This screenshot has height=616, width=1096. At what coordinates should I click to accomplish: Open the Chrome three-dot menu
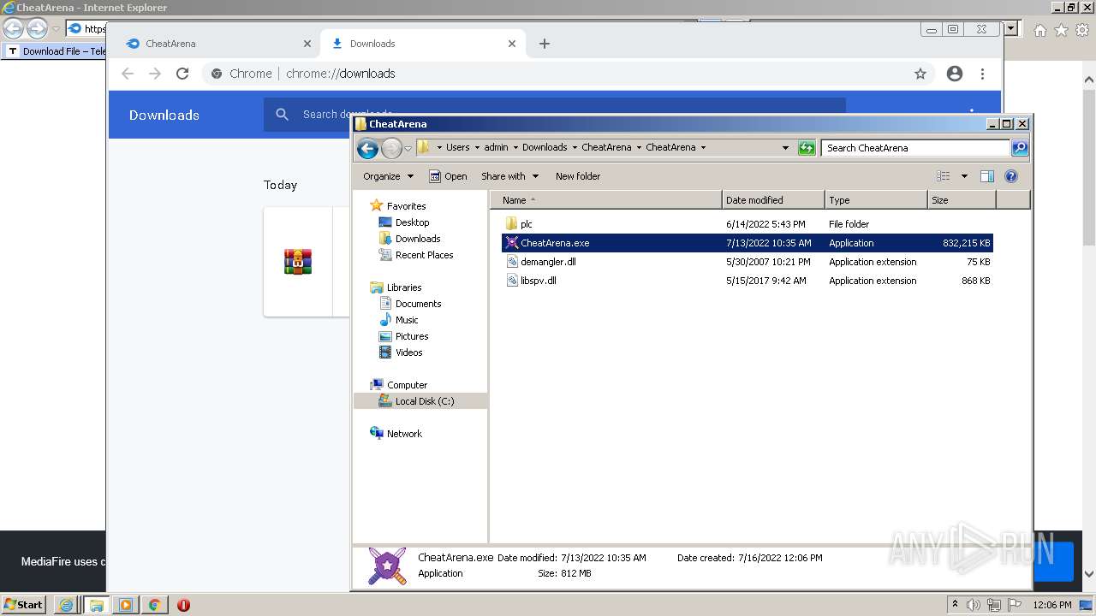pyautogui.click(x=982, y=74)
